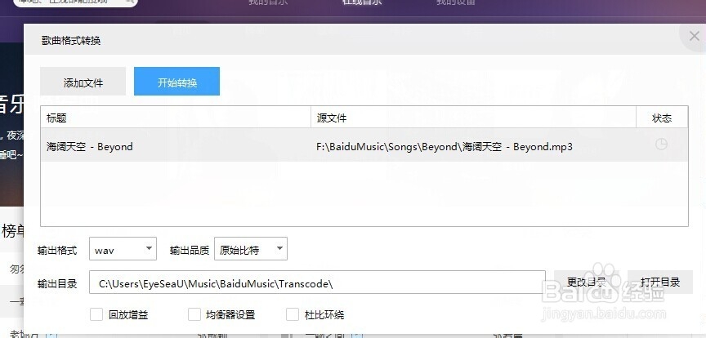Select the 海阔天空 - Beyond title cell
This screenshot has height=338, width=706.
point(90,147)
